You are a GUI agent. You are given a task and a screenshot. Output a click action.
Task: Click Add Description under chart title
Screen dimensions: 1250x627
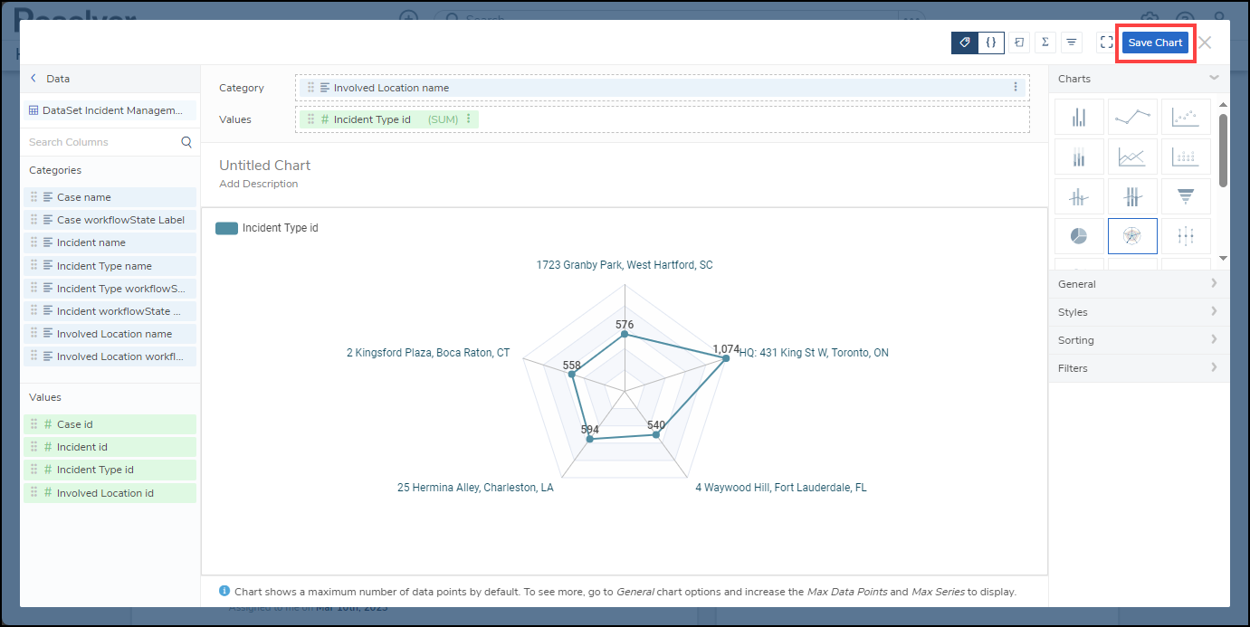[x=258, y=184]
